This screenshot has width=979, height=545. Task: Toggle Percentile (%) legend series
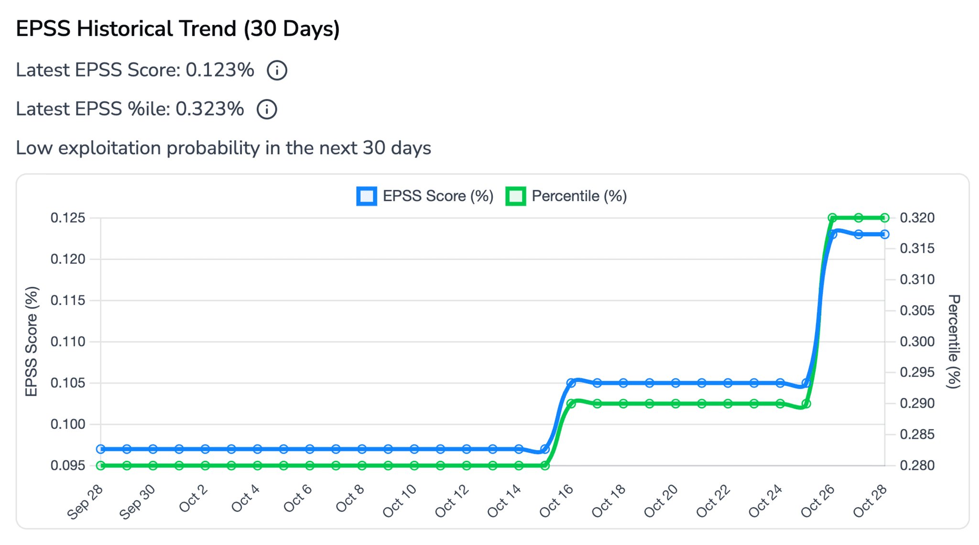click(578, 196)
